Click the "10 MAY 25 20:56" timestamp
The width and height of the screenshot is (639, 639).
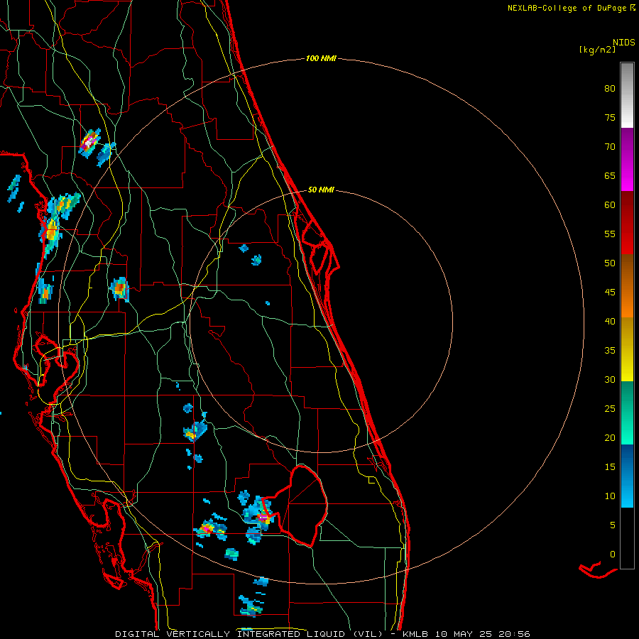coord(482,634)
